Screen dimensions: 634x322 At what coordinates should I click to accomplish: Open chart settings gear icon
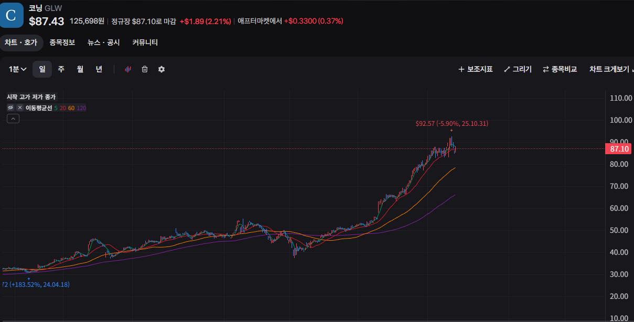pyautogui.click(x=162, y=69)
